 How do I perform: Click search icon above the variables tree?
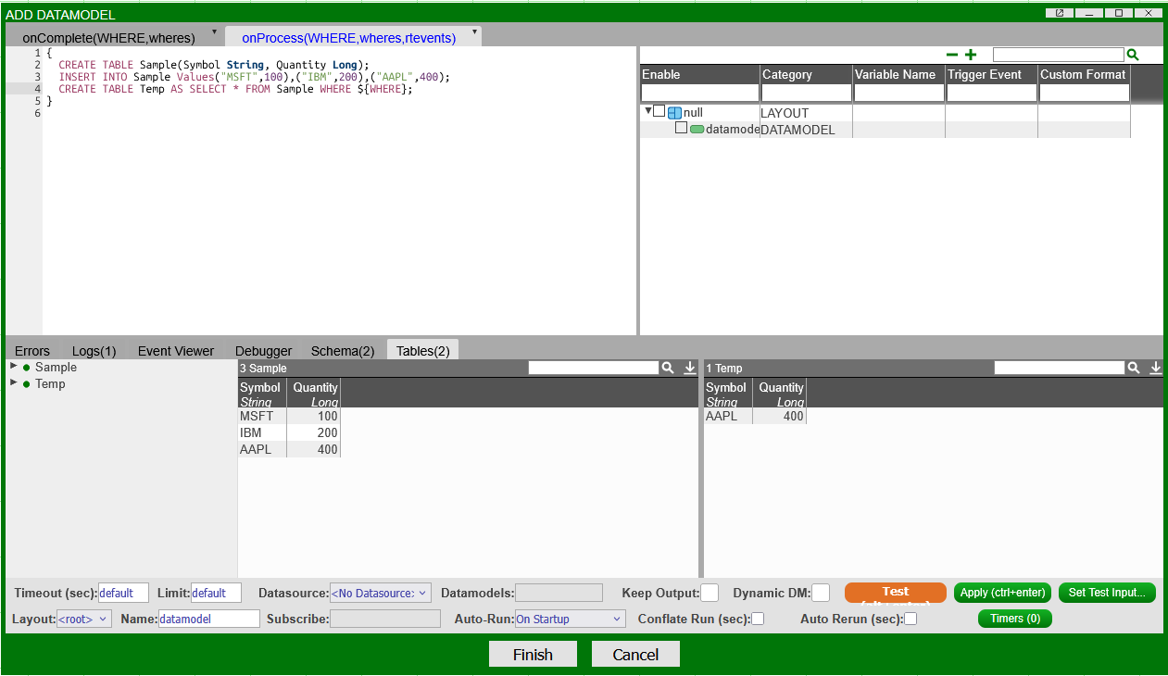(x=1132, y=55)
